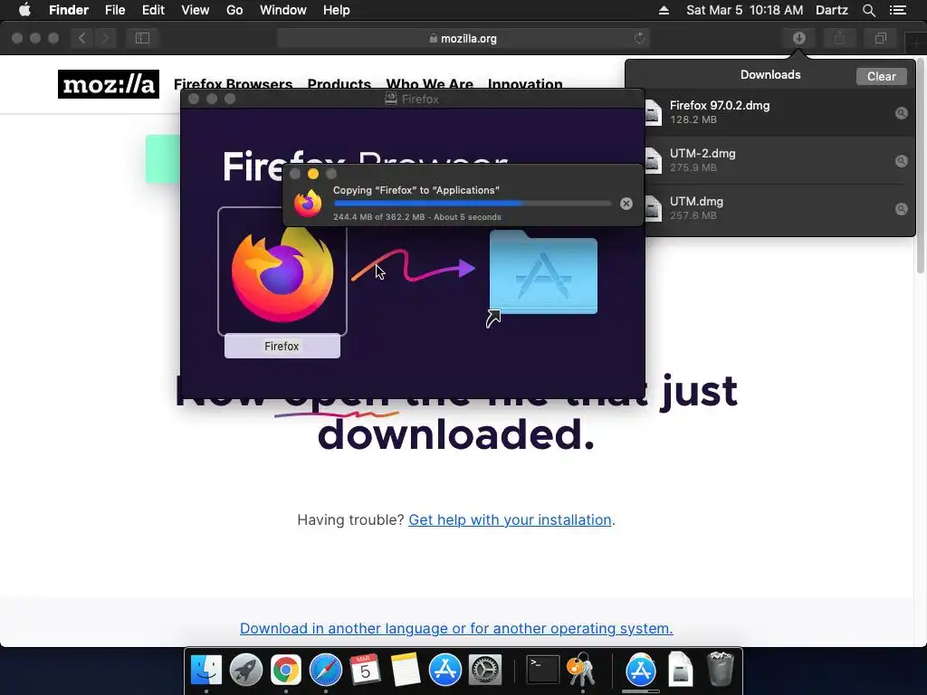927x695 pixels.
Task: Minimize the copying progress window
Action: pos(313,174)
